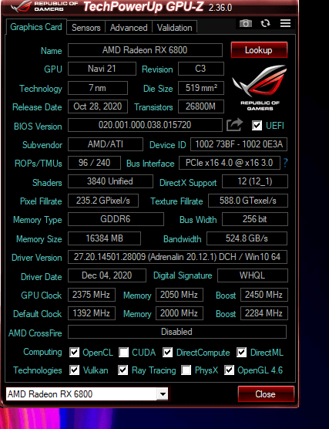The image size is (329, 429).
Task: Click the Bandwidth field 524.8 GB/s
Action: click(247, 238)
